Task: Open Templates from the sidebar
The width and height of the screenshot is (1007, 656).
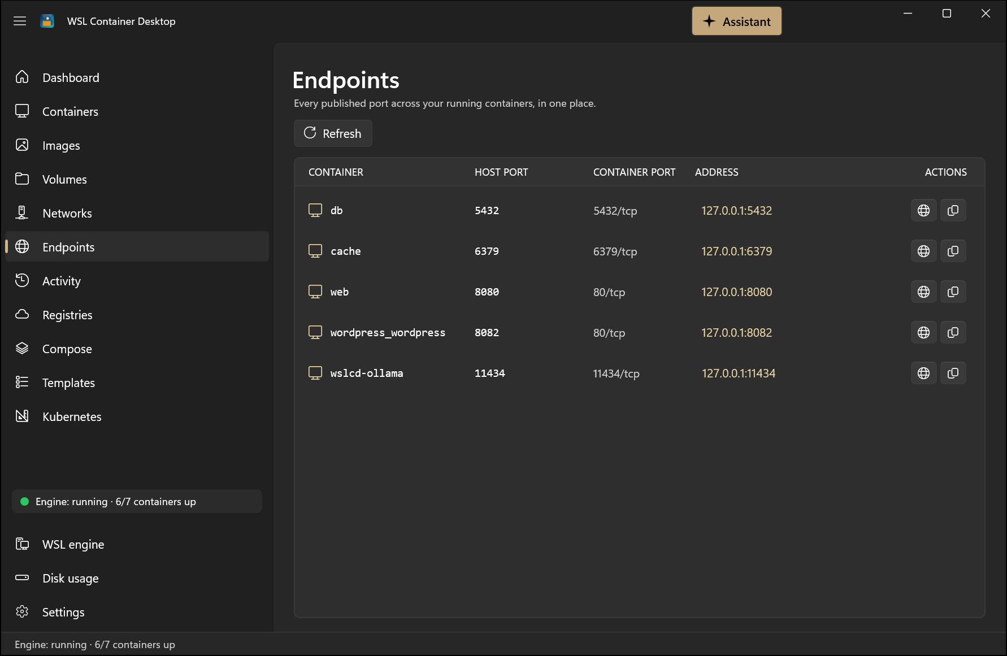Action: coord(137,383)
